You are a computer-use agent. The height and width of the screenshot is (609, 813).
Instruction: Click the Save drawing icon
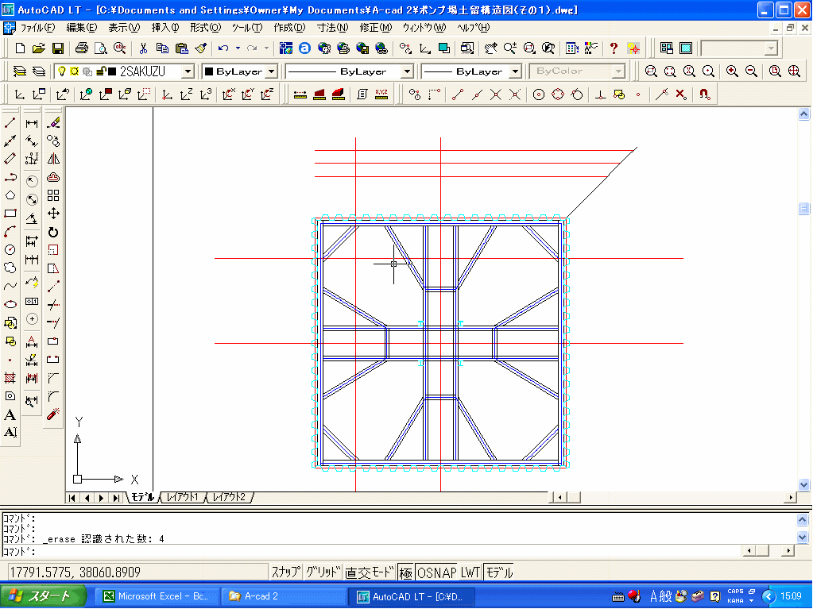coord(58,48)
